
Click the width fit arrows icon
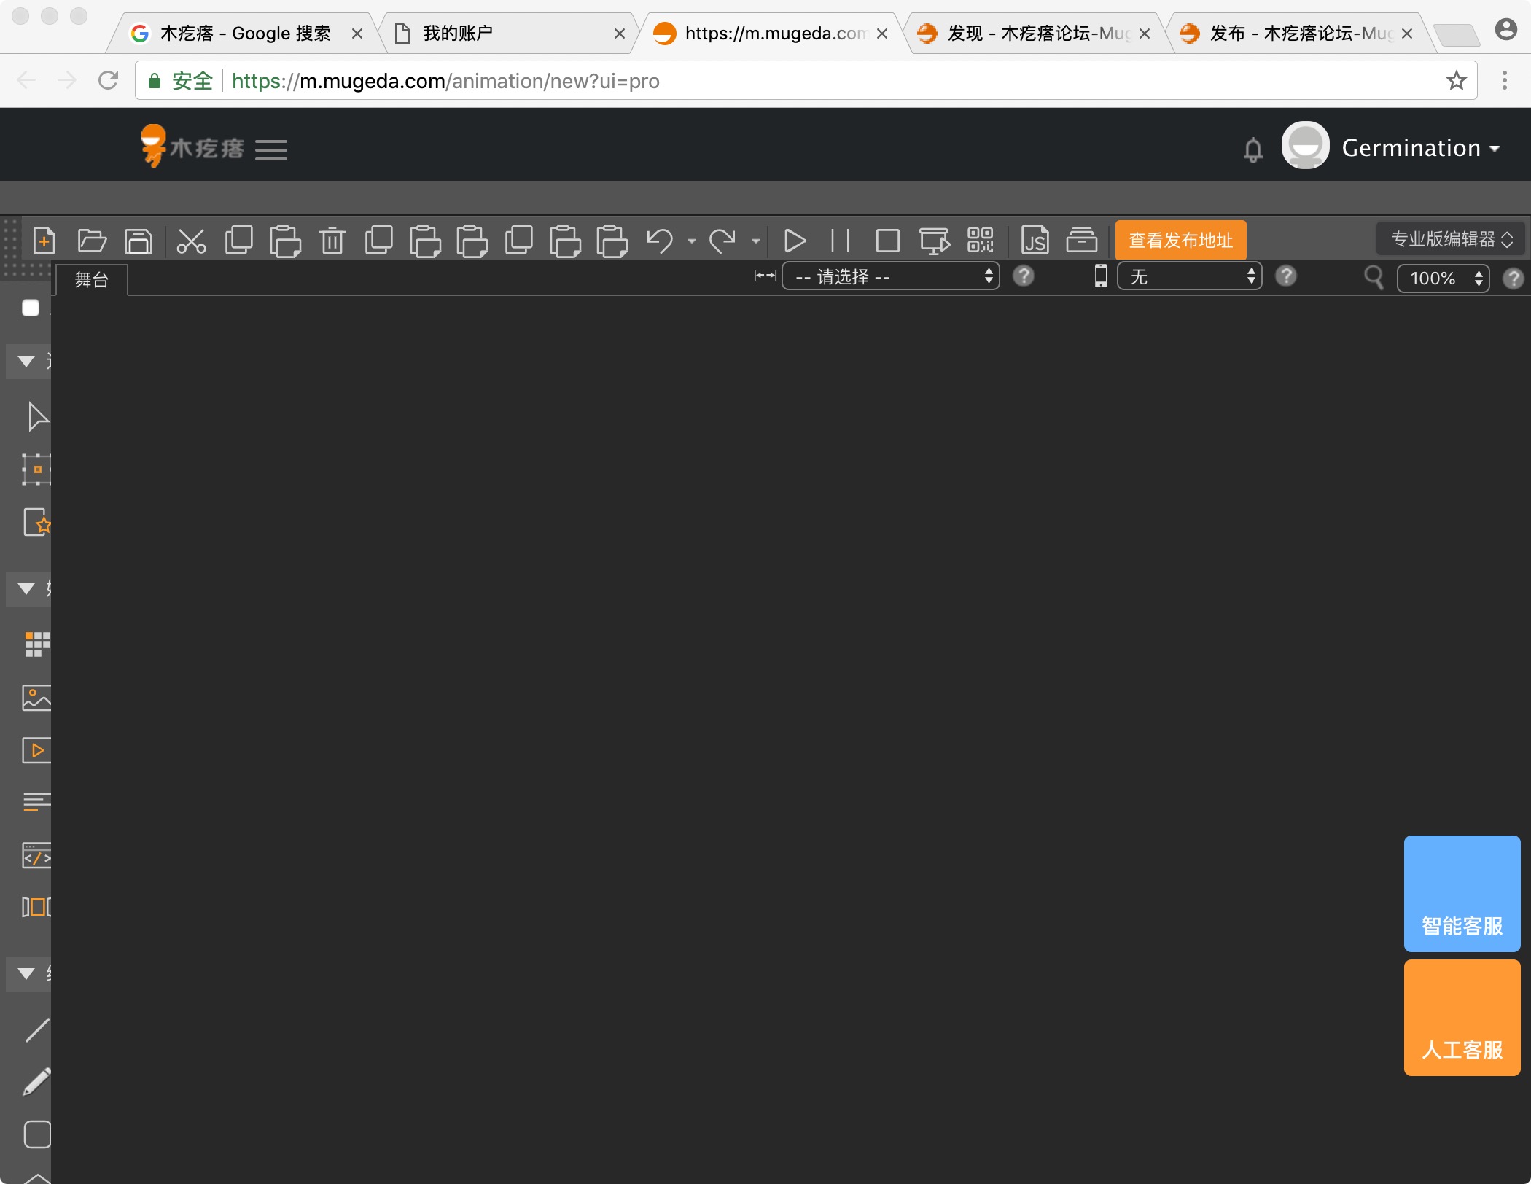click(765, 276)
